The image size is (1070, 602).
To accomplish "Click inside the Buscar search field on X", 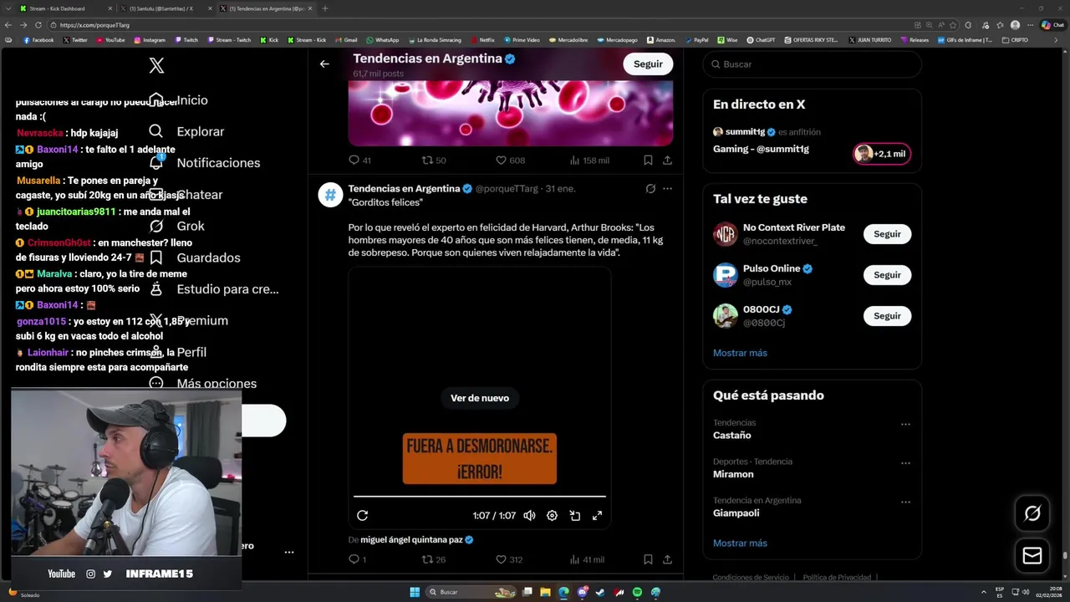I will pyautogui.click(x=812, y=64).
